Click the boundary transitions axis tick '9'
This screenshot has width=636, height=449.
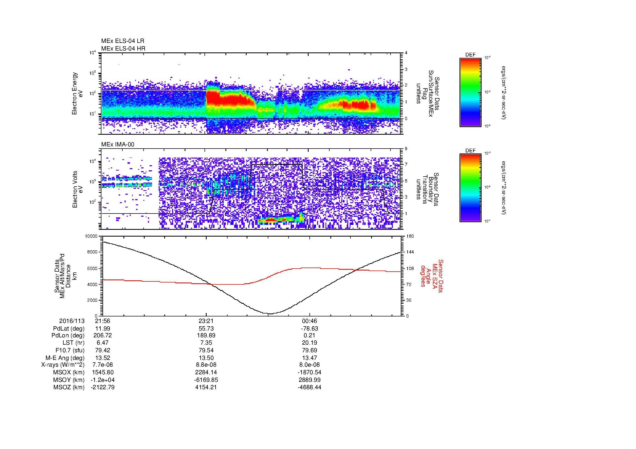coord(406,149)
